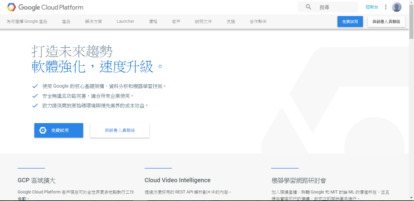
Task: Go to the Launcher menu item
Action: (x=125, y=21)
